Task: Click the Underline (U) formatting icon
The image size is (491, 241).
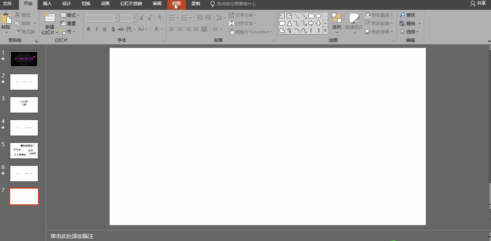Action: [105, 29]
